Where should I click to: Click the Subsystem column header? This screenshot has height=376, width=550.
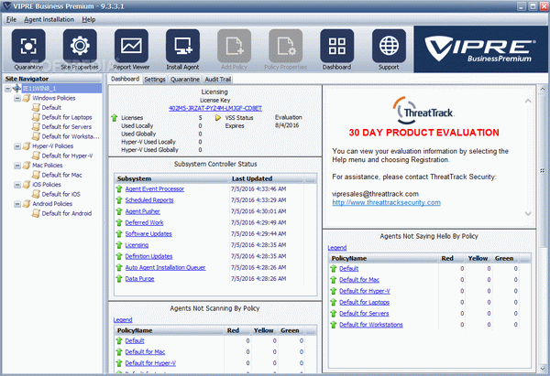coord(172,179)
